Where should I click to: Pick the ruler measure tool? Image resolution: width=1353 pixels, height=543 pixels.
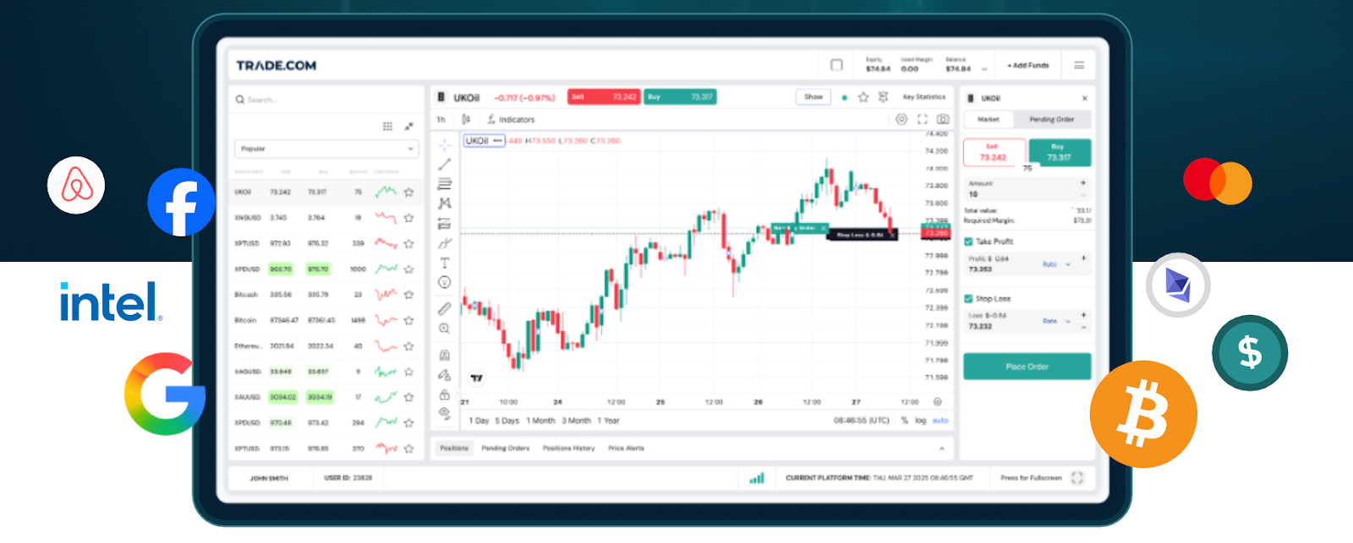[x=444, y=309]
